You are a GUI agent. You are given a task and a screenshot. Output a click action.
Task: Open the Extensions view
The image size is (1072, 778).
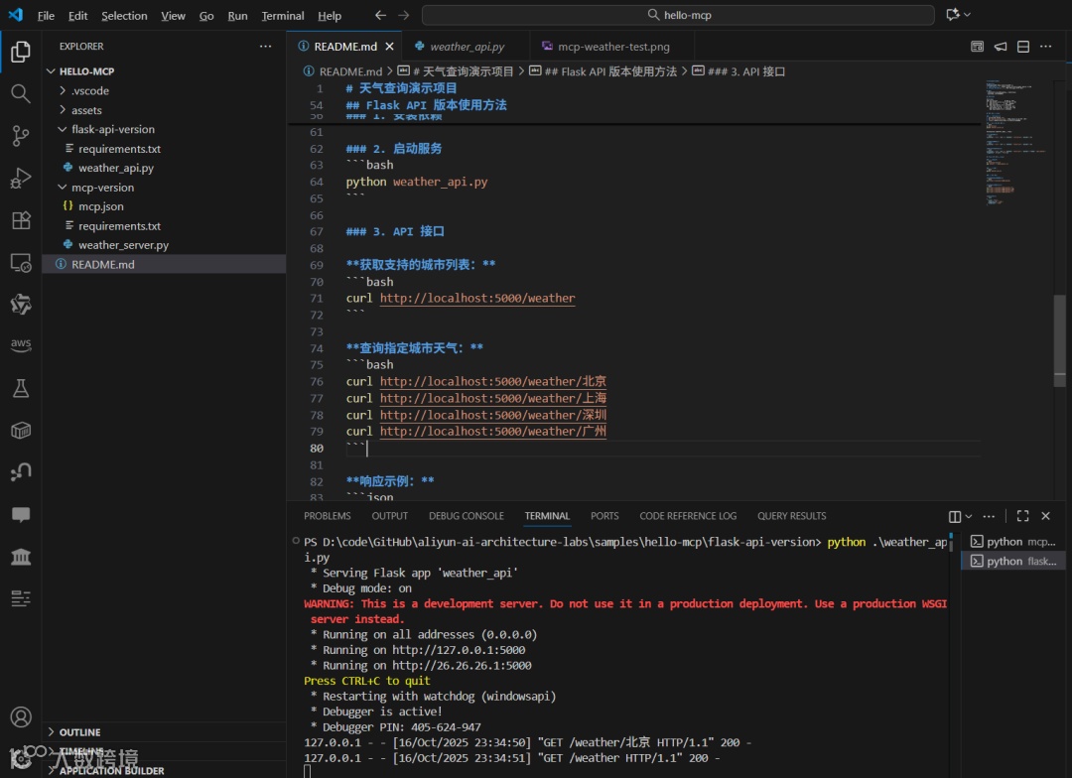(20, 220)
